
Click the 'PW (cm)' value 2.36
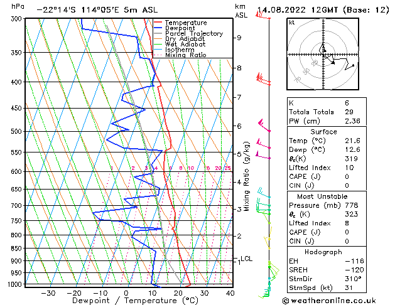click(352, 121)
